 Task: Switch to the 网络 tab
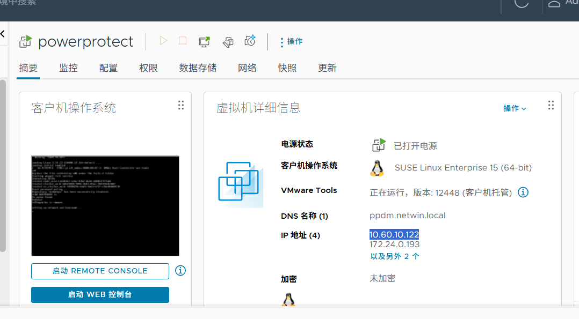pyautogui.click(x=248, y=68)
